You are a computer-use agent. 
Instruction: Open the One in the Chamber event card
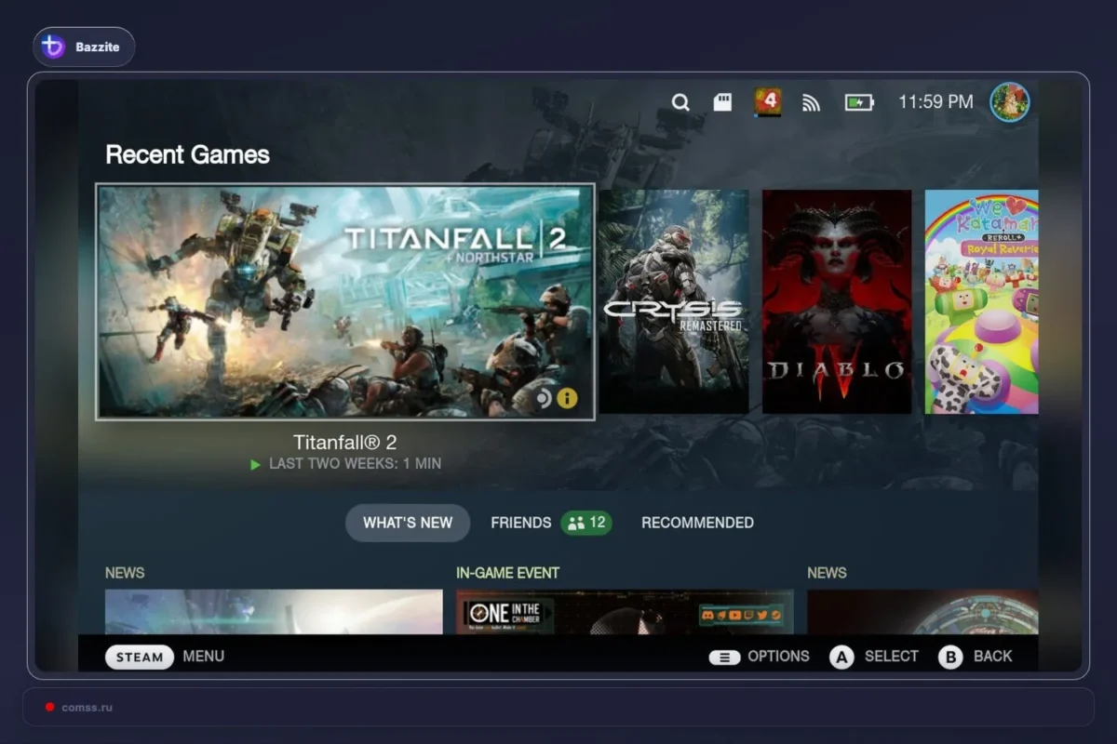coord(625,612)
